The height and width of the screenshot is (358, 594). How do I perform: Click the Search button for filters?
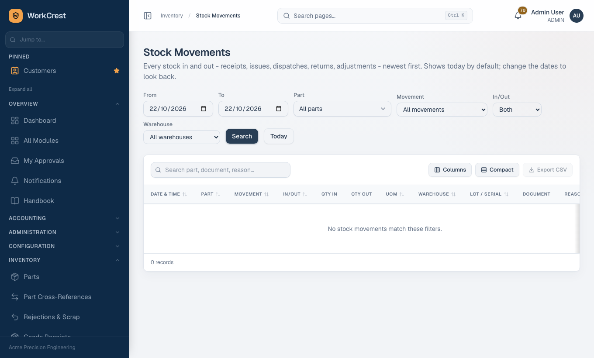(242, 136)
